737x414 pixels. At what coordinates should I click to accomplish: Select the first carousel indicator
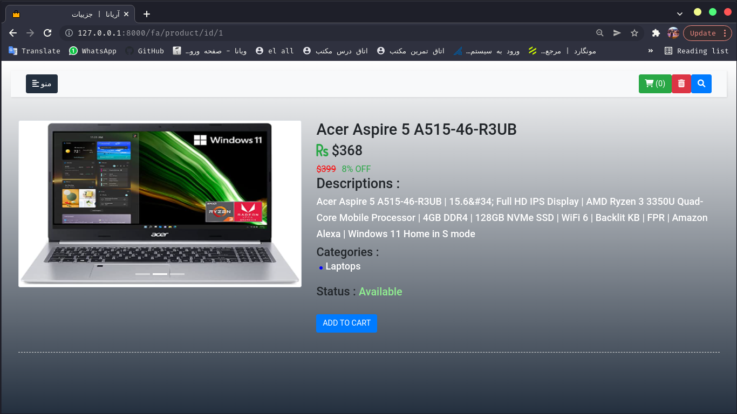(142, 274)
